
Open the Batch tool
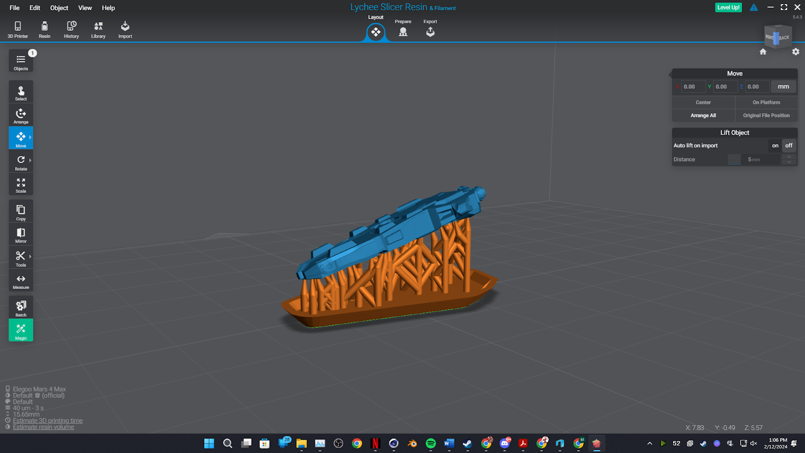tap(21, 308)
